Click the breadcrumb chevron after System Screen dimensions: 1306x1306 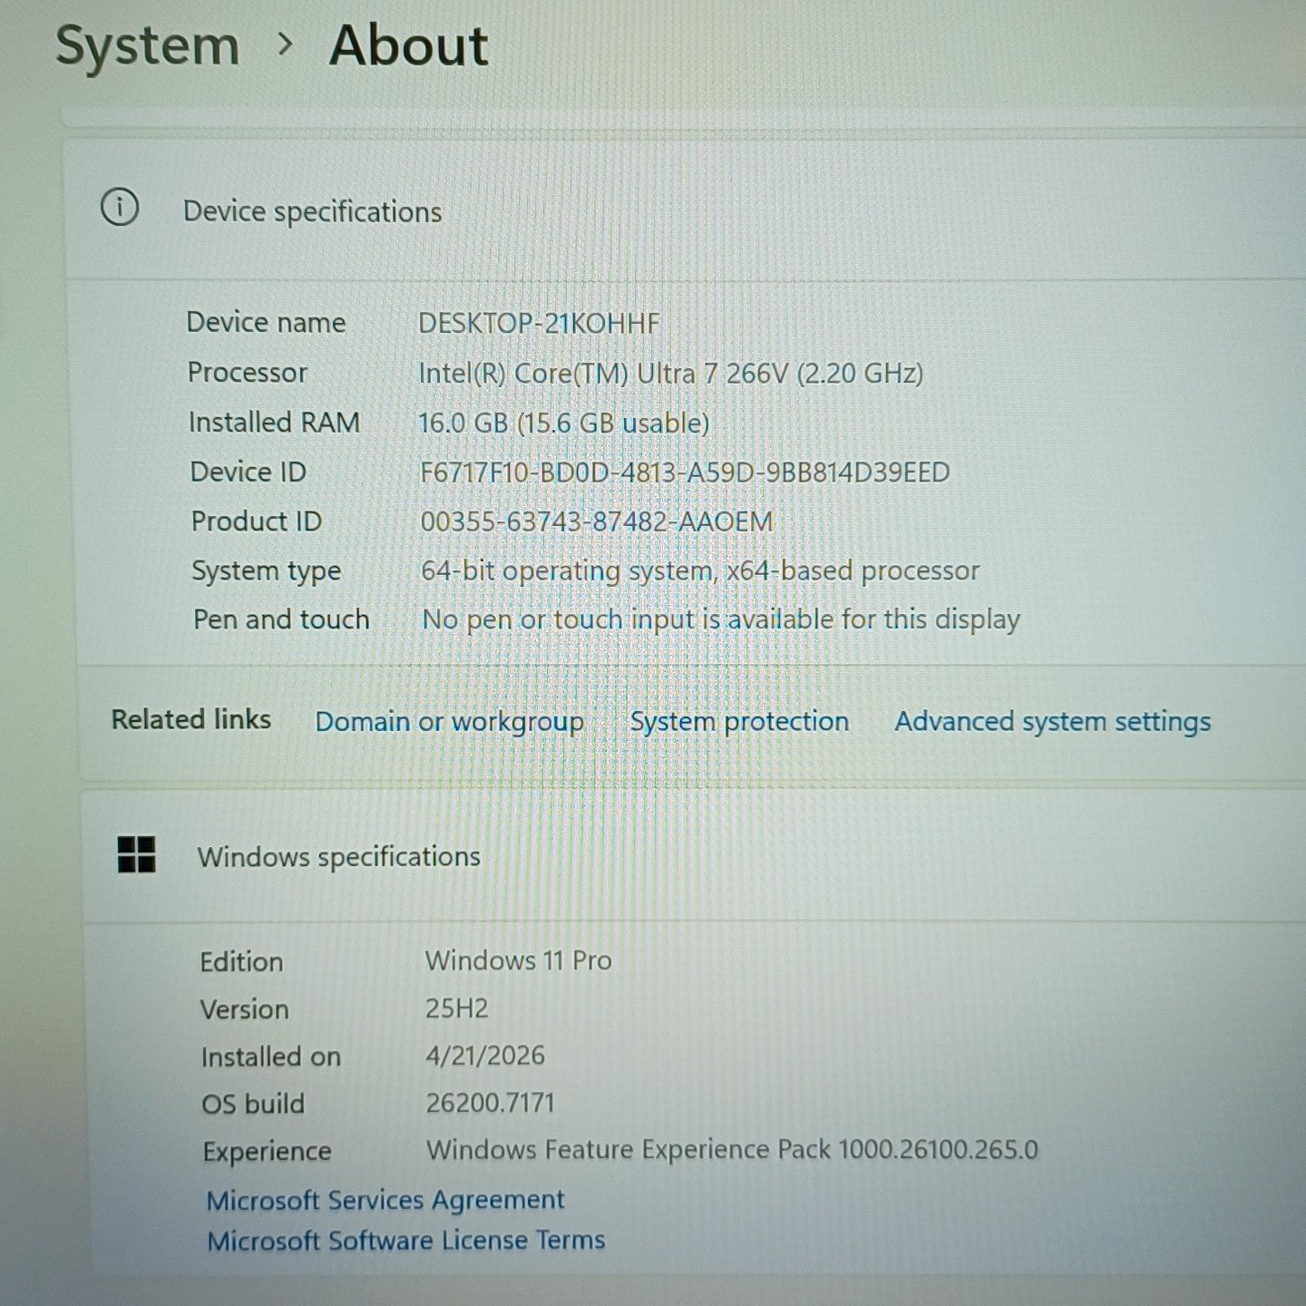point(285,44)
